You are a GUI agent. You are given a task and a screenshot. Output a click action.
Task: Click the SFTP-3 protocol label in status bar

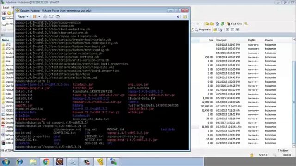(263, 155)
